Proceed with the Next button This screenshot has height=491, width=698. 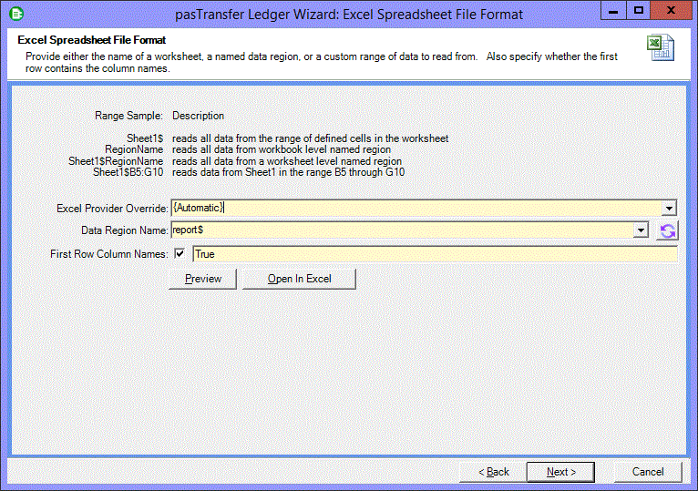(x=561, y=472)
